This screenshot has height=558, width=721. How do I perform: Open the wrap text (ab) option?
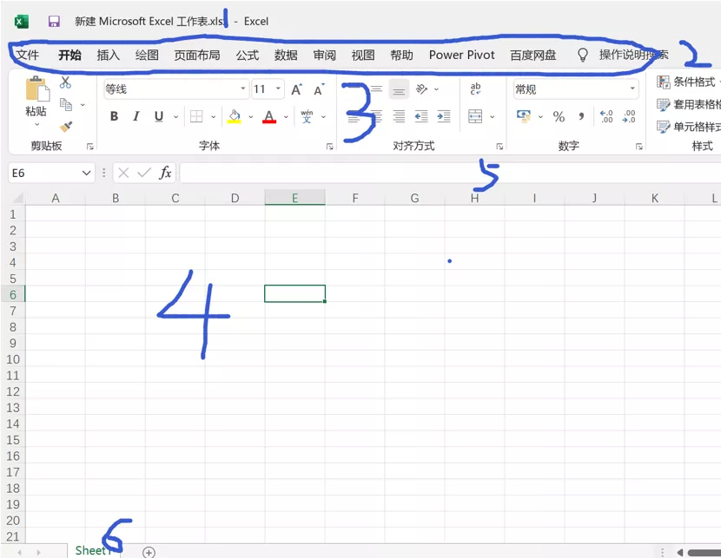pos(475,87)
